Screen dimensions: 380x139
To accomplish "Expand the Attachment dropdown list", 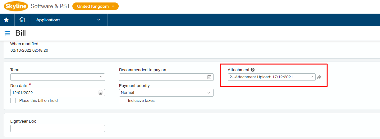I will [272, 77].
